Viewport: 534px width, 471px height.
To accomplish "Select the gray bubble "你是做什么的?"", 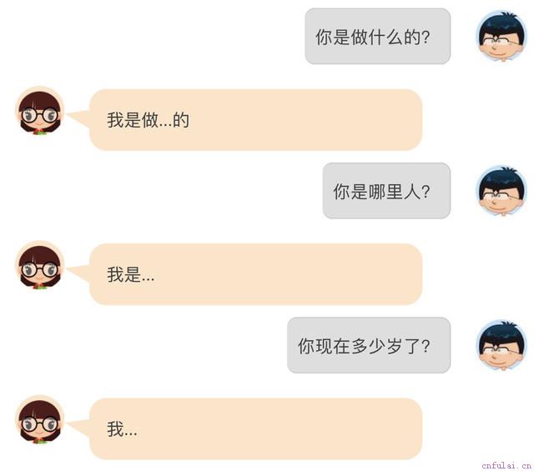I will point(378,37).
